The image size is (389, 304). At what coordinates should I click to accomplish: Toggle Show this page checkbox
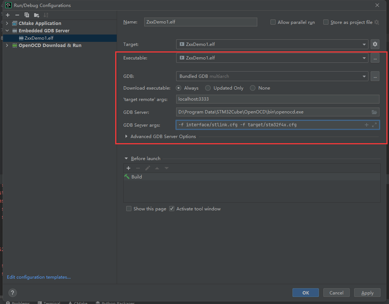[x=129, y=209]
